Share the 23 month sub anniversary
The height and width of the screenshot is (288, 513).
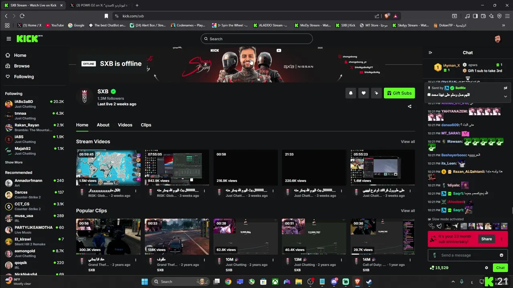point(487,239)
